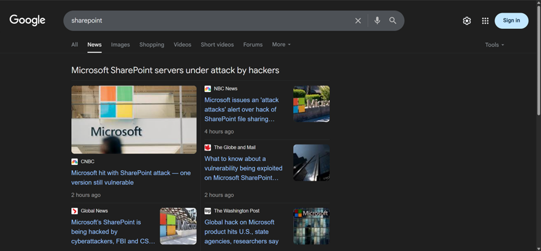Click the Washington Post Microsoft building thumbnail
Screen dimensions: 541x251
click(311, 226)
